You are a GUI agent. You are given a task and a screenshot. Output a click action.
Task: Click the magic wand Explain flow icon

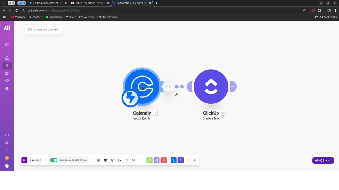(134, 160)
